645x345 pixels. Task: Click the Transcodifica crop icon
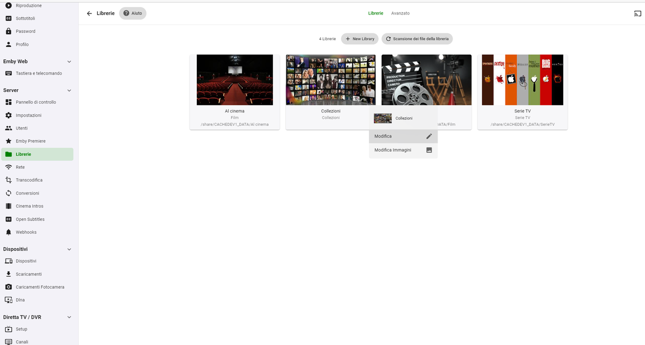point(9,180)
